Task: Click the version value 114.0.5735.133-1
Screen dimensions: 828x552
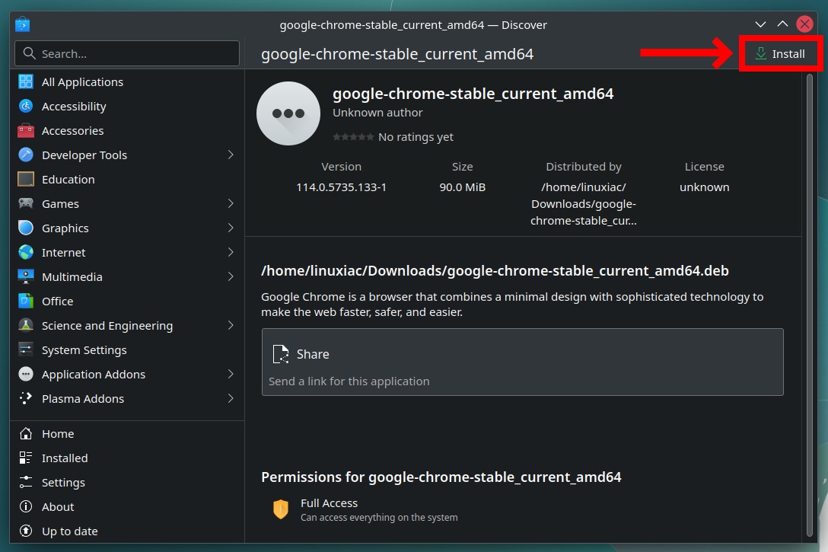Action: pos(341,187)
